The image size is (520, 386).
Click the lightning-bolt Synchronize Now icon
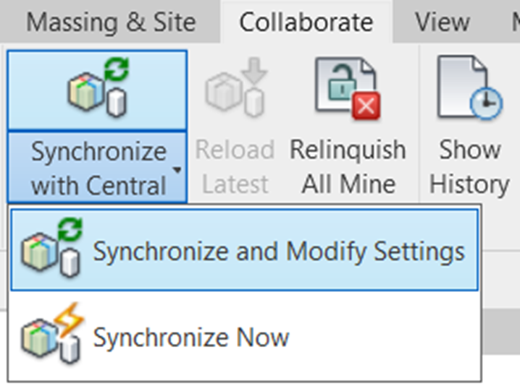tap(52, 333)
